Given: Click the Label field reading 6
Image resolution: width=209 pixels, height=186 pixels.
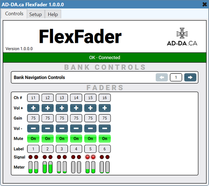Looking at the screenshot, I should (105, 149).
